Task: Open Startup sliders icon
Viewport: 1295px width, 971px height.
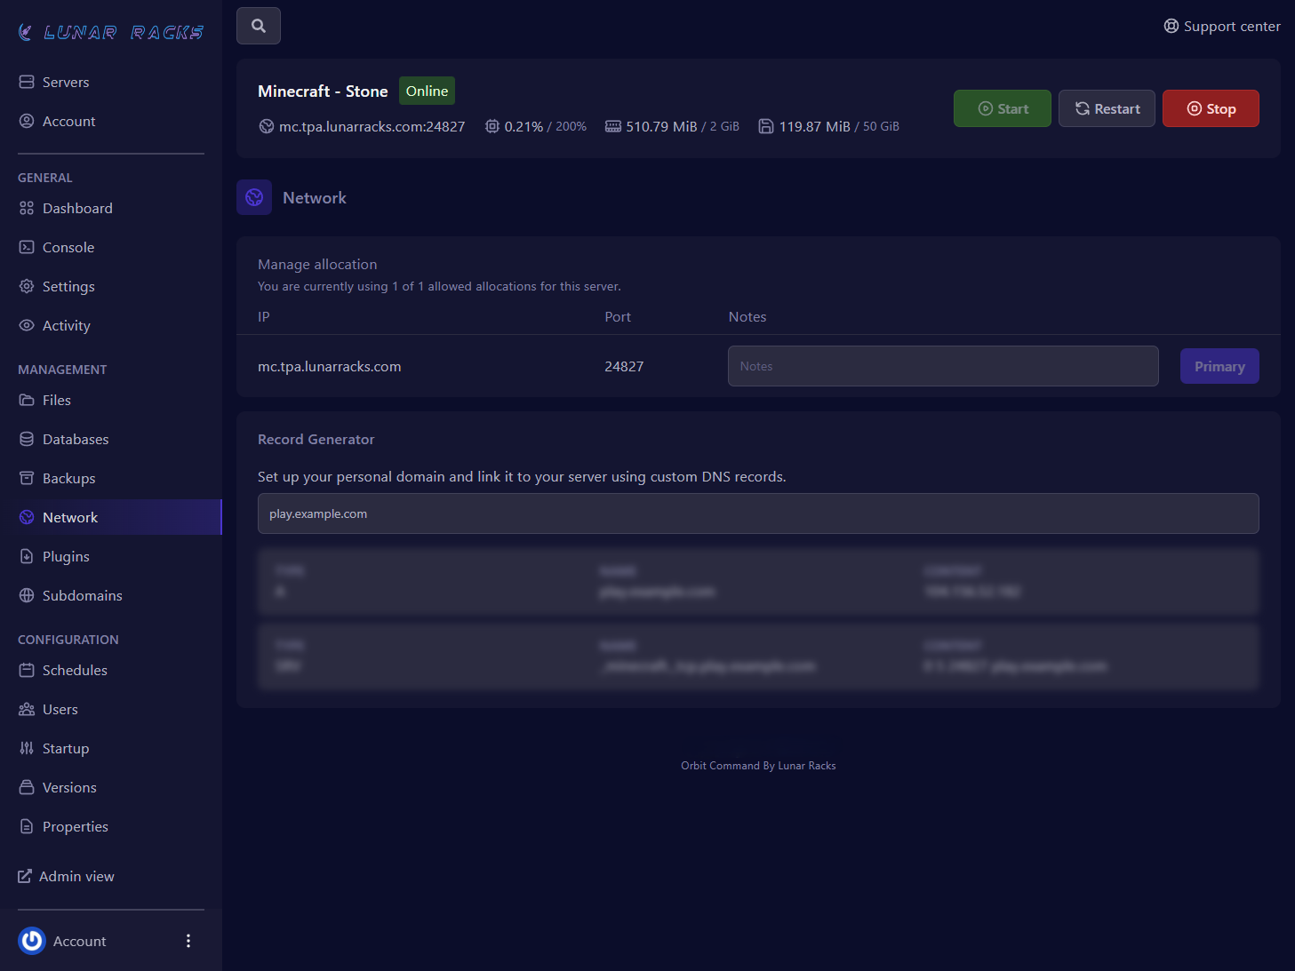Action: point(27,748)
